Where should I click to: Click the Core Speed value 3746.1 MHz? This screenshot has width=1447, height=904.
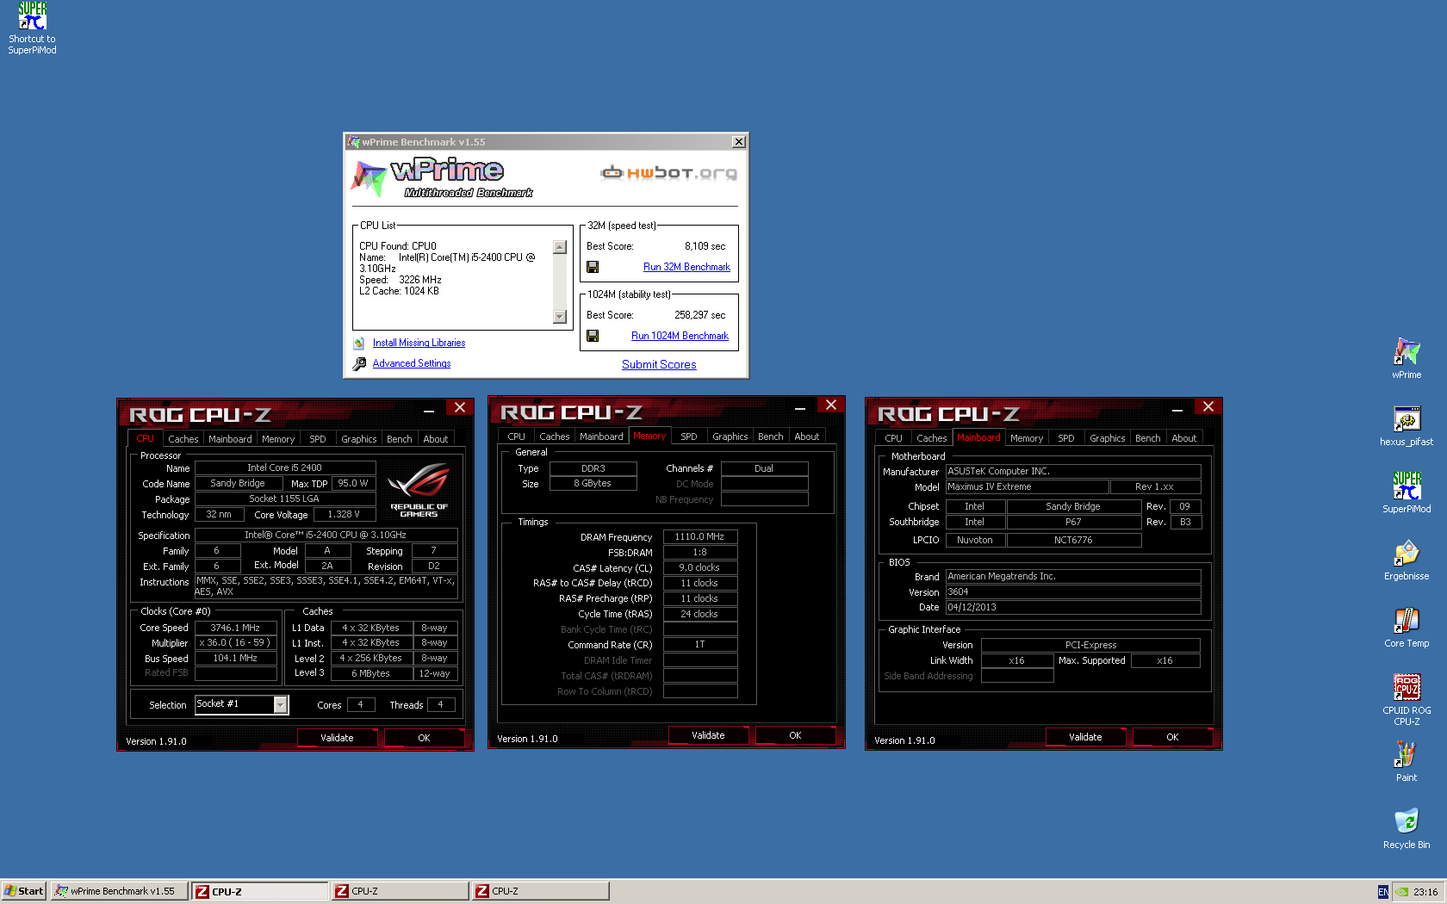tap(235, 628)
